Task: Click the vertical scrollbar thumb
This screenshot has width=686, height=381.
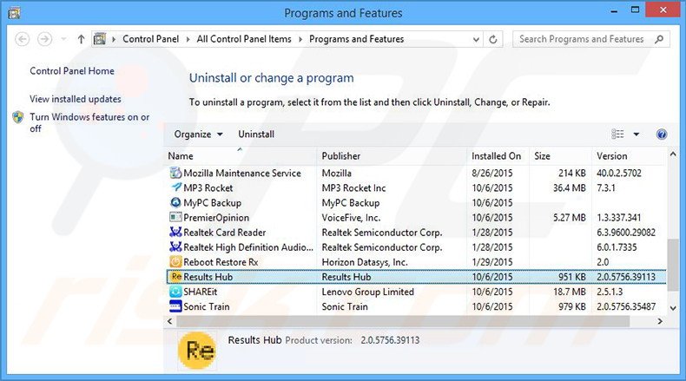Action: tap(673, 263)
